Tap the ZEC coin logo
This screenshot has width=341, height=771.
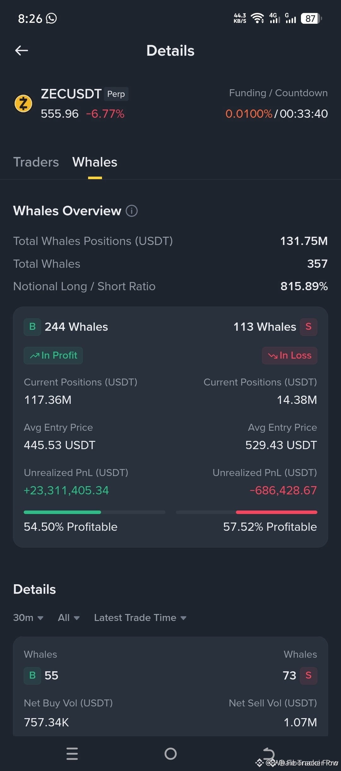pos(23,103)
